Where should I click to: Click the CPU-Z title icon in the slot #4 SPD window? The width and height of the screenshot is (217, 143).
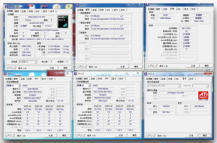pos(75,74)
